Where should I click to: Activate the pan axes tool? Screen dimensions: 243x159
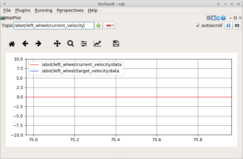point(57,44)
